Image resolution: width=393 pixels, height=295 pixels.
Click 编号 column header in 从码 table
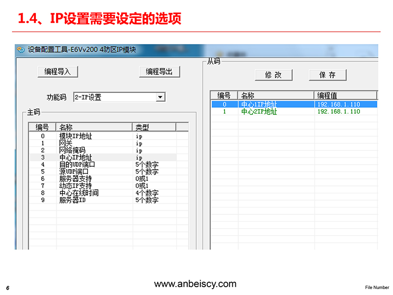pos(224,95)
